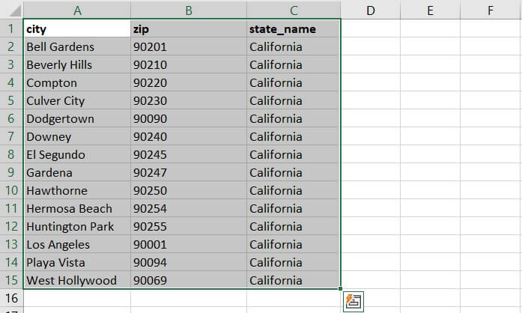This screenshot has width=522, height=313.
Task: Select empty cell A16
Action: click(77, 298)
